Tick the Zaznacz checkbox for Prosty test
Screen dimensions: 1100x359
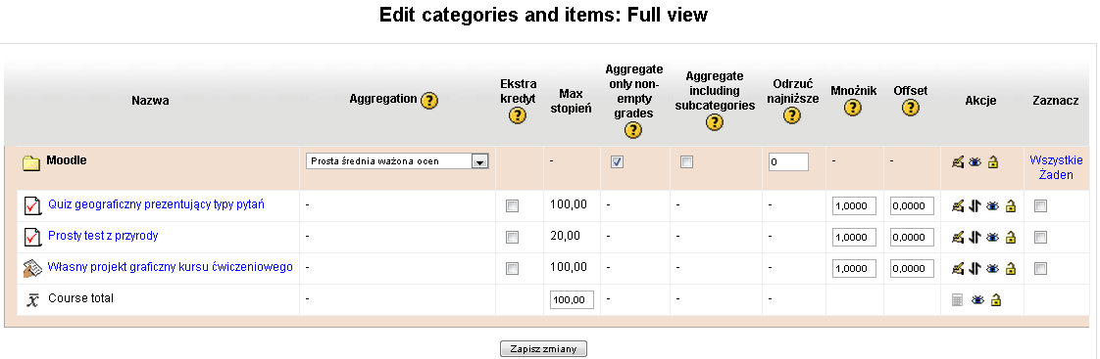pos(1041,238)
